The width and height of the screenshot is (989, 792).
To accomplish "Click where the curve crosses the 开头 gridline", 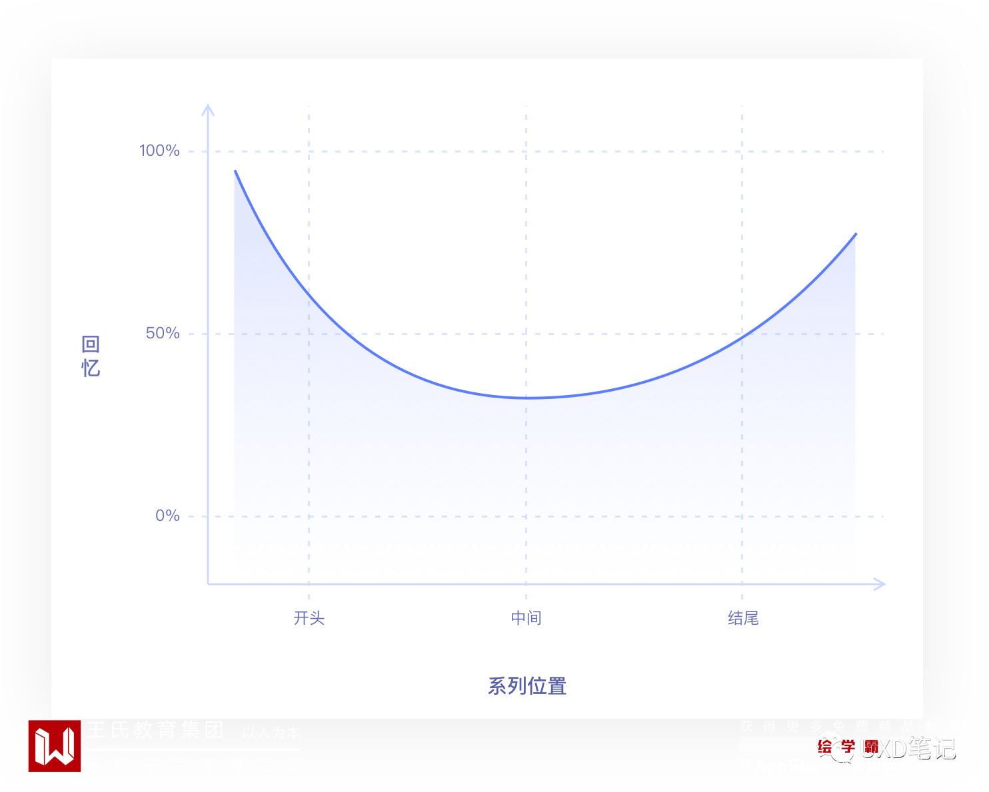I will tap(309, 295).
